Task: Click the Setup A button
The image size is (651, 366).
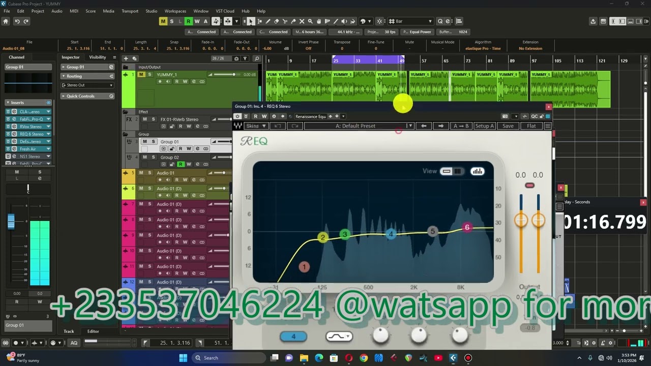Action: pos(484,126)
